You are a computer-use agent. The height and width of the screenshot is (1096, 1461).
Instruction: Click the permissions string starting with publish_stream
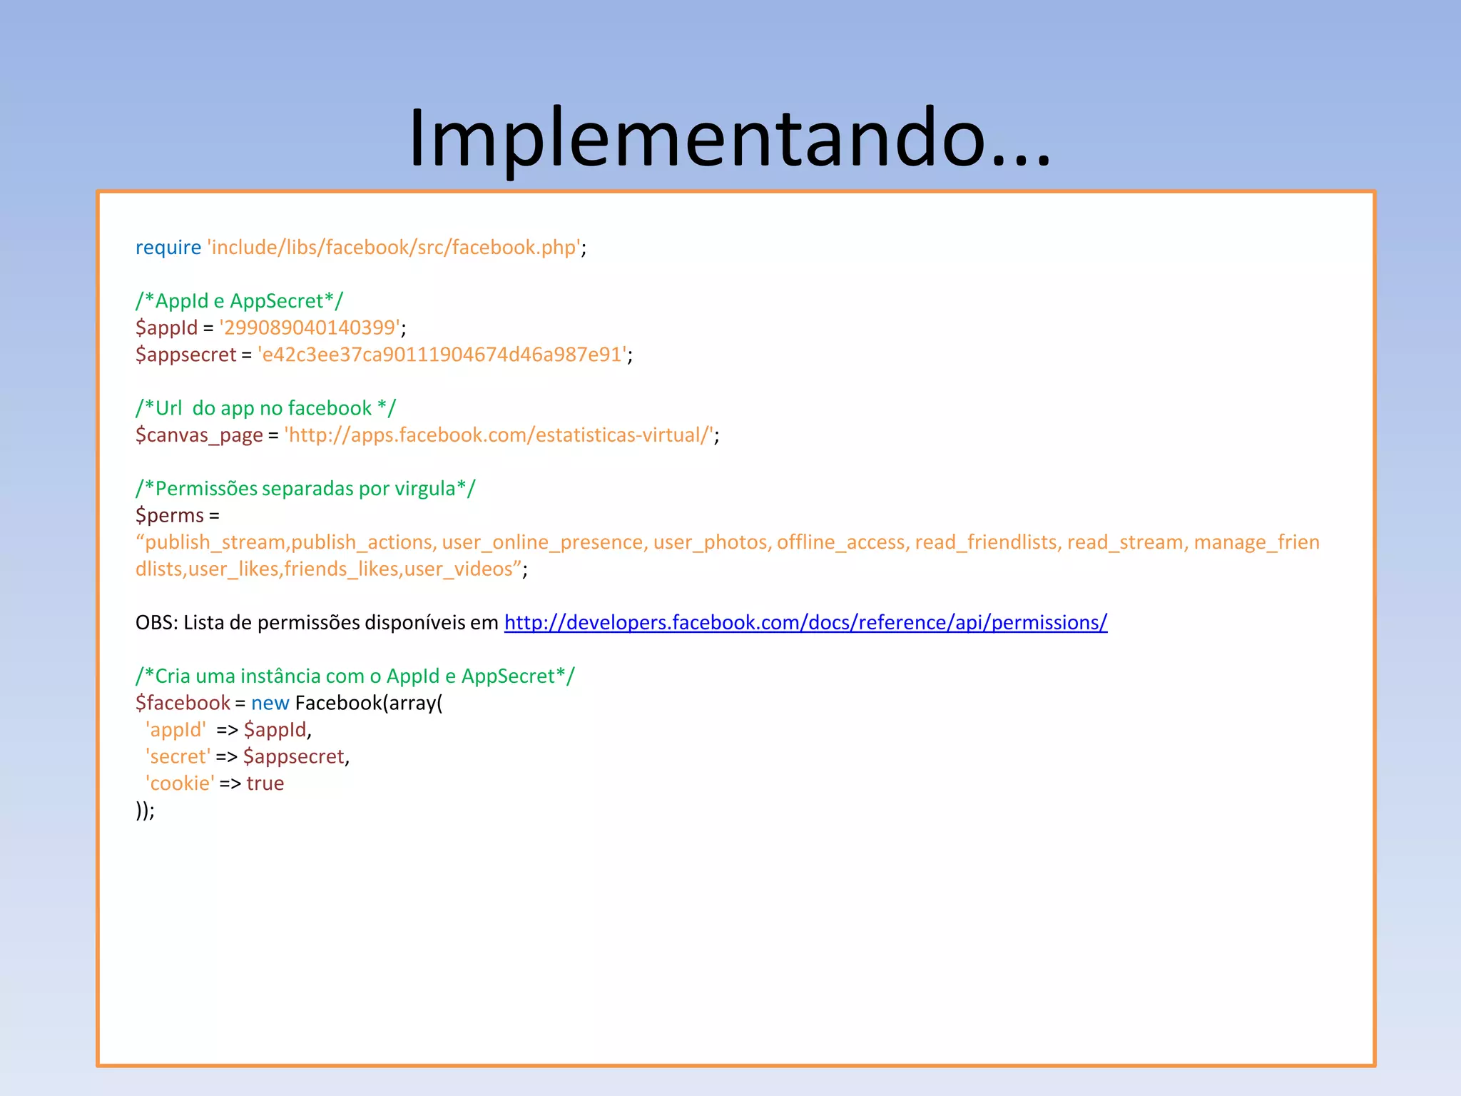pyautogui.click(x=728, y=542)
